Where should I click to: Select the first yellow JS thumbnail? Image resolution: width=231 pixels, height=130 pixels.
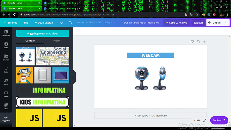tap(29, 118)
